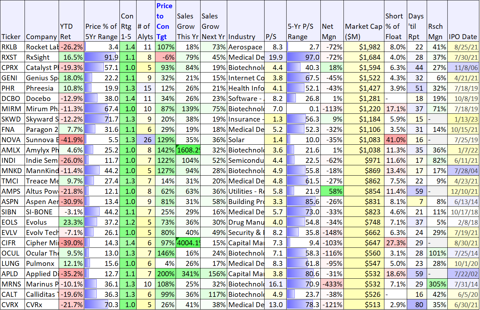Select short float 27.3% cell
480x310 pixels.
click(x=395, y=243)
